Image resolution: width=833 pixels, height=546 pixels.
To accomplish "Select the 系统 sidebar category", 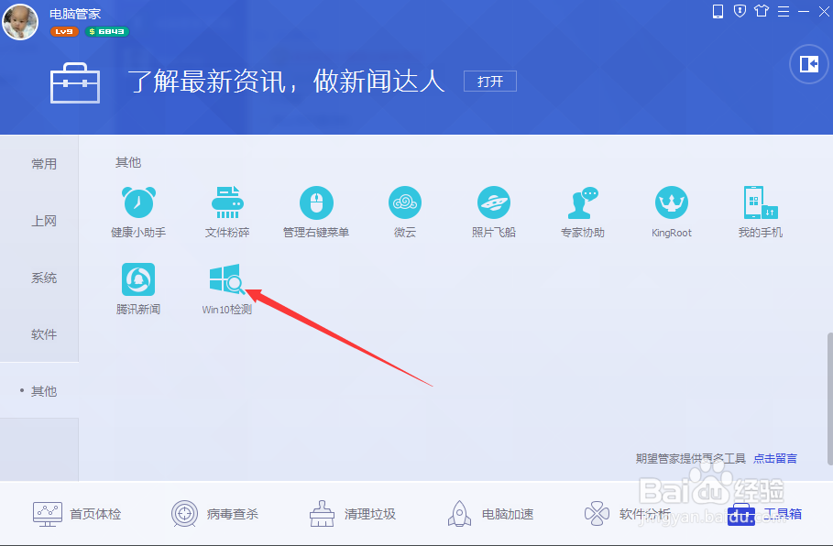I will click(x=44, y=278).
